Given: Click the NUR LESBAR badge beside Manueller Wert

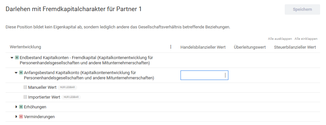Looking at the screenshot, I should (67, 87).
